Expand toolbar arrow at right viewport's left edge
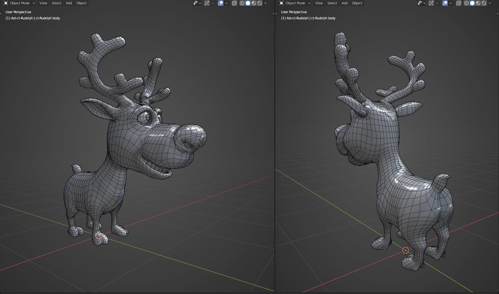 coord(276,13)
